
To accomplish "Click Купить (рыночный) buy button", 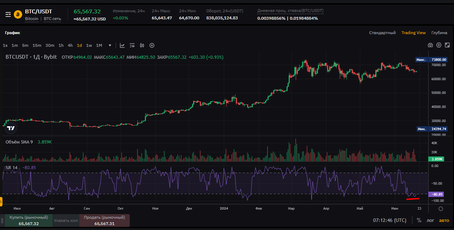I will click(29, 221).
